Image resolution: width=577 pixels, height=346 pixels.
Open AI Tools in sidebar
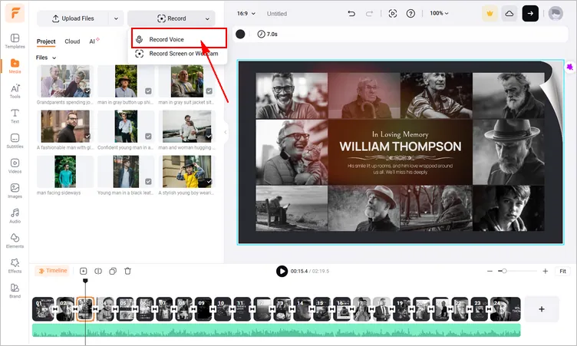15,91
